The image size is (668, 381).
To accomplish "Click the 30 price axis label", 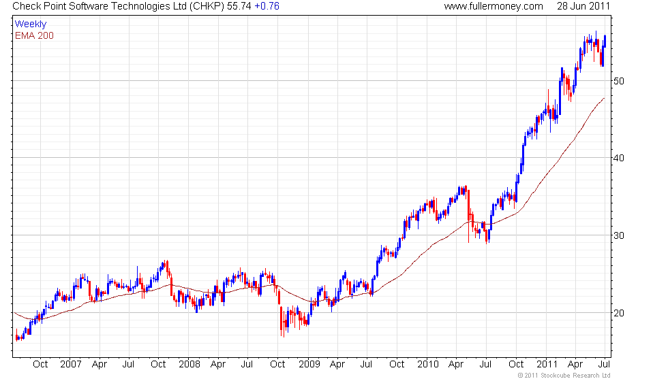I will (619, 235).
